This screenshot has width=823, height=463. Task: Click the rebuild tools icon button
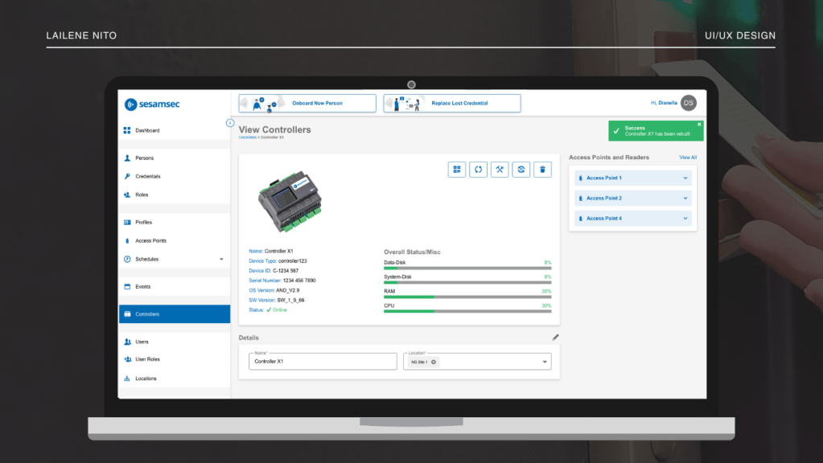pyautogui.click(x=500, y=170)
